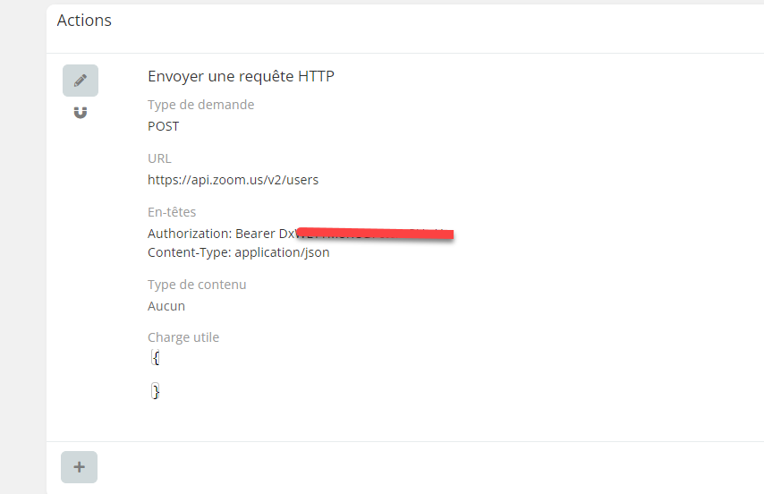Add a new action with the plus button
The image size is (764, 494).
pyautogui.click(x=79, y=467)
